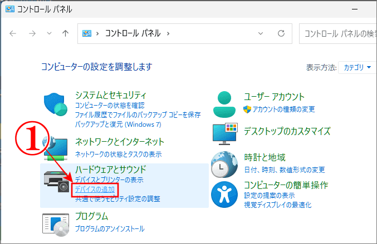This screenshot has height=244, width=377.
Task: Click the System and Security shield icon
Action: pyautogui.click(x=56, y=104)
